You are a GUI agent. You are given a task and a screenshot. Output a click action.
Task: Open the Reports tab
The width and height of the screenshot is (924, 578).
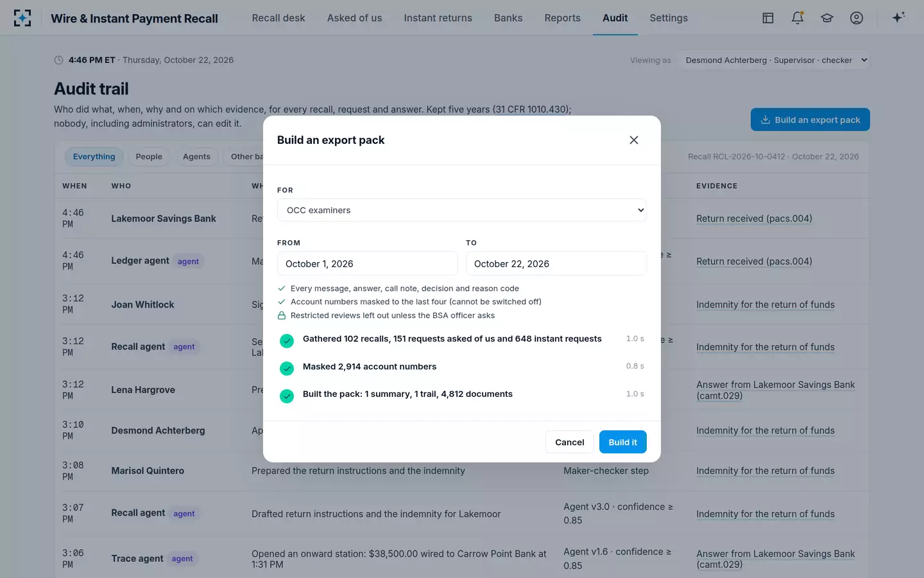tap(562, 18)
